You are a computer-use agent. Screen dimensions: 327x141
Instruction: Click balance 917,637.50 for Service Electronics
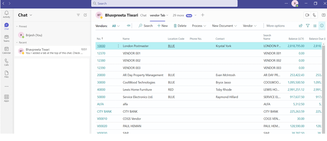(x=297, y=97)
